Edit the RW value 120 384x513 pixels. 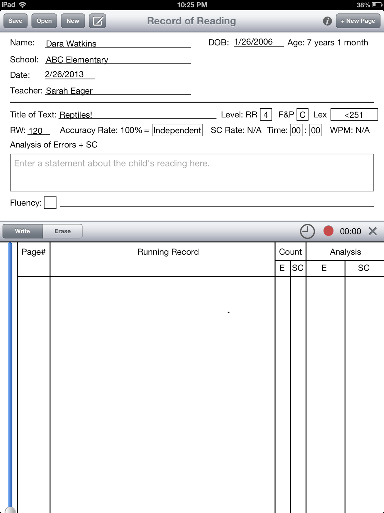(39, 130)
